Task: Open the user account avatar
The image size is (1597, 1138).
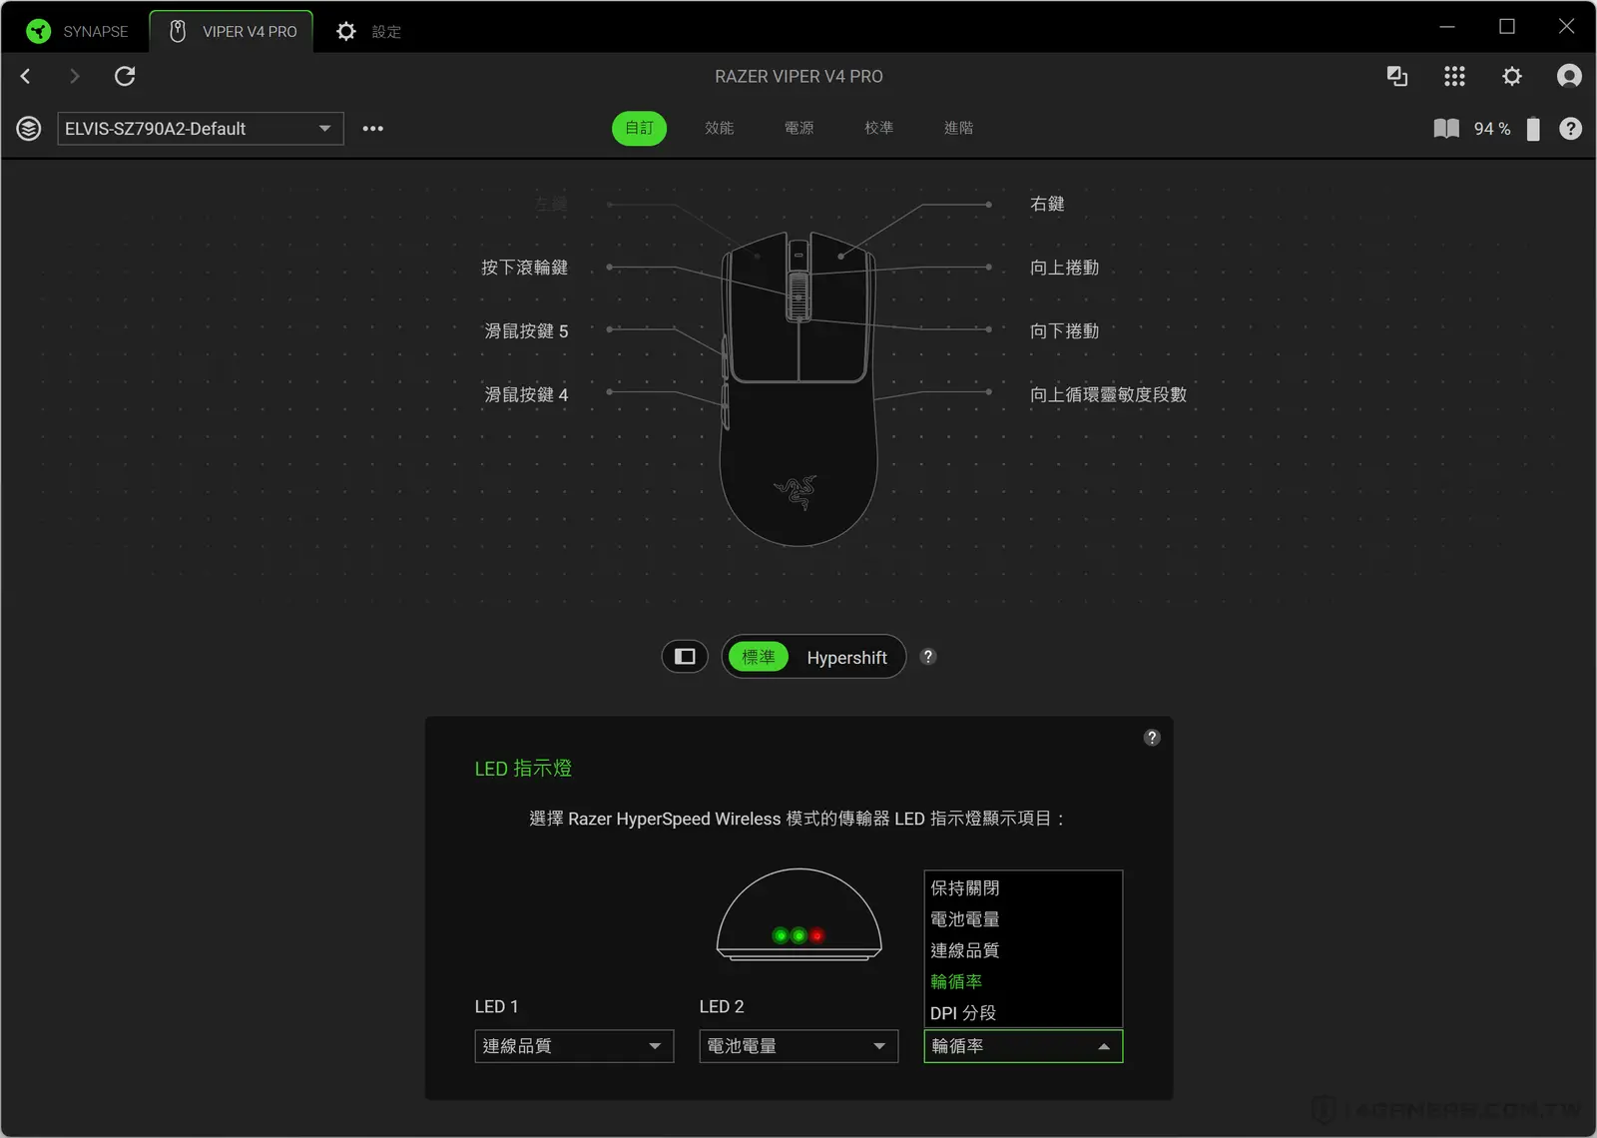Action: pyautogui.click(x=1569, y=76)
